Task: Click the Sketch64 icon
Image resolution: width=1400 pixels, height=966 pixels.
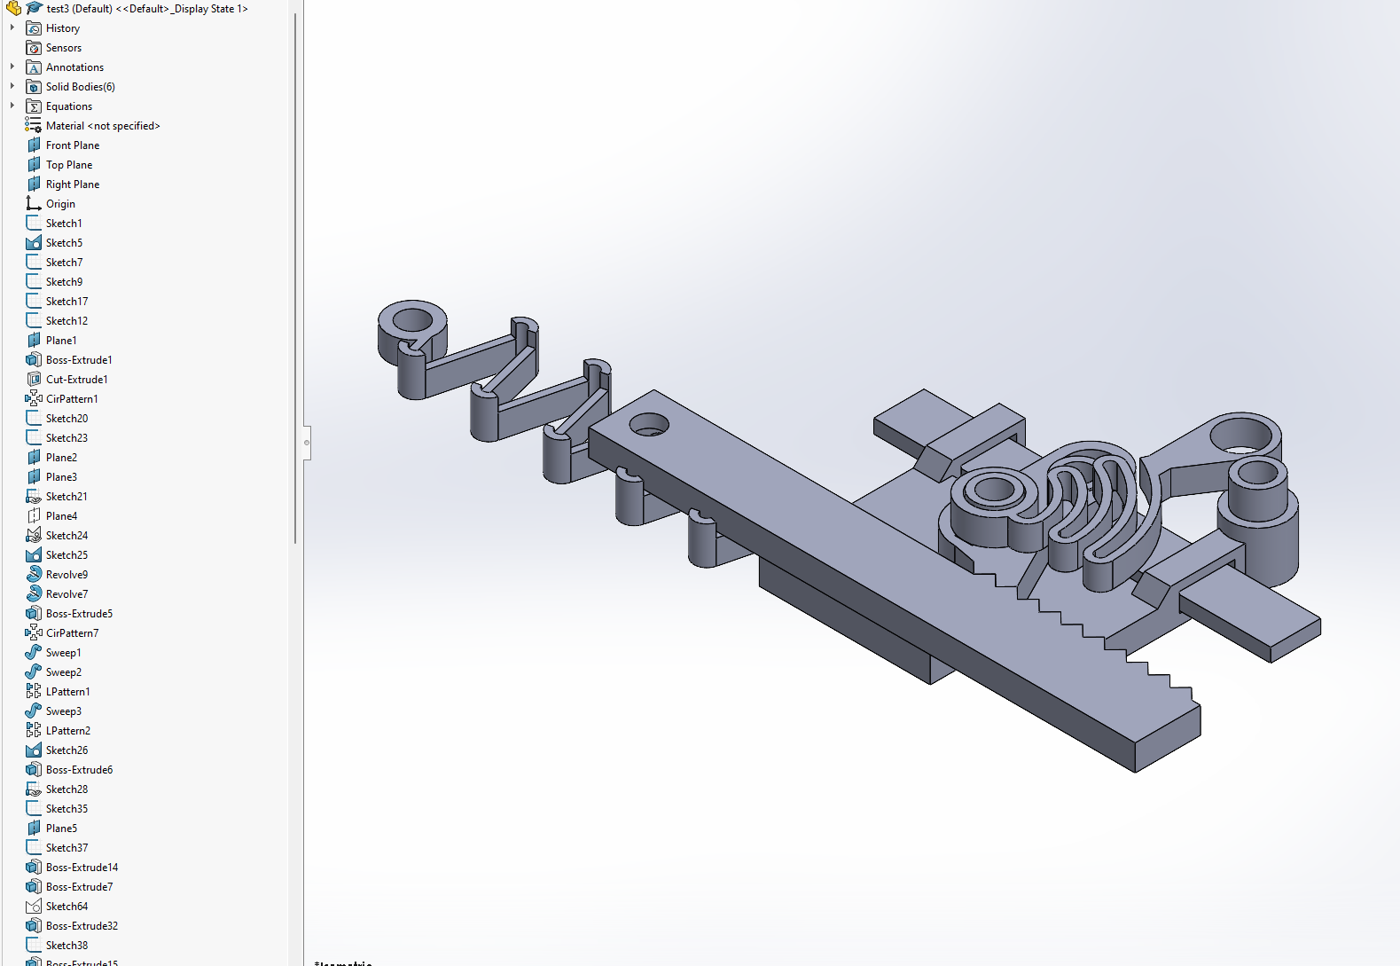Action: point(34,907)
